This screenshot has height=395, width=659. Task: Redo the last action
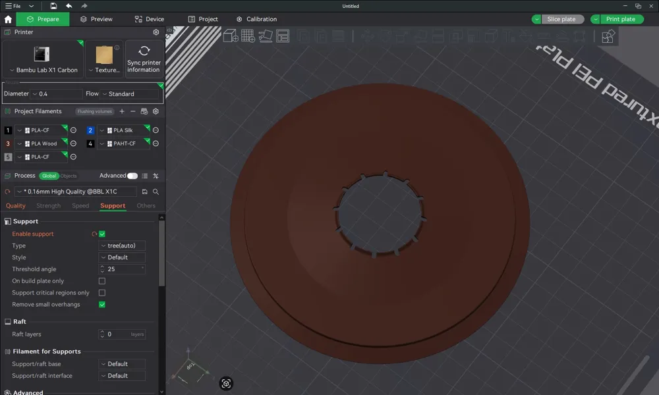click(x=84, y=6)
